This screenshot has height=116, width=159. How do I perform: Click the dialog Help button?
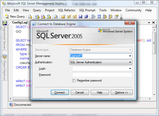(x=100, y=92)
